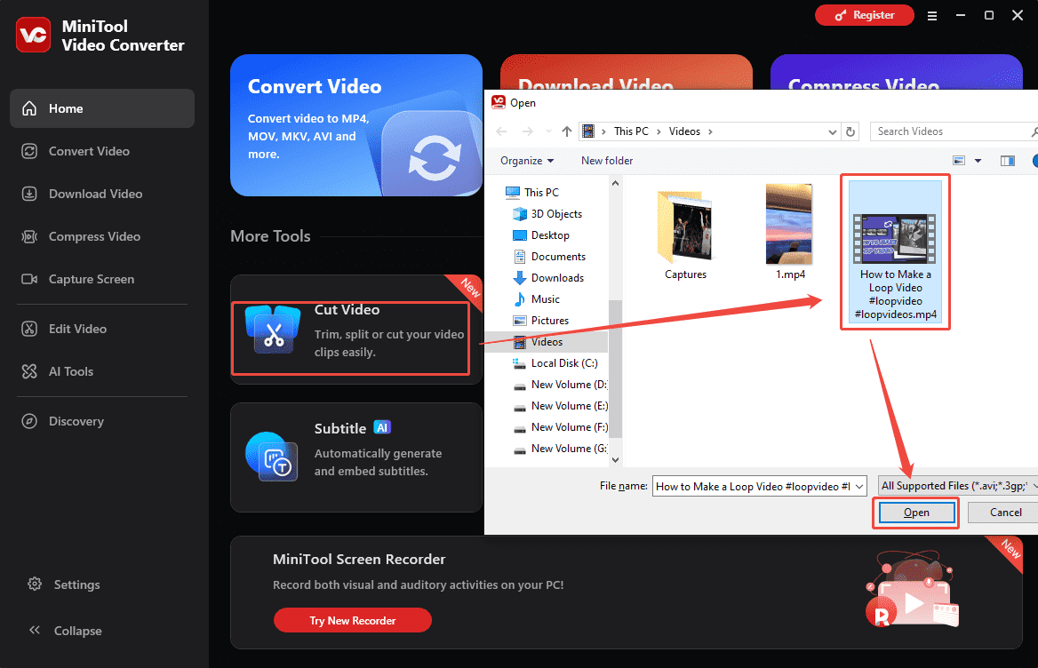Click the Convert Video refresh-arrows icon
Screen dimensions: 1038x668
point(435,158)
